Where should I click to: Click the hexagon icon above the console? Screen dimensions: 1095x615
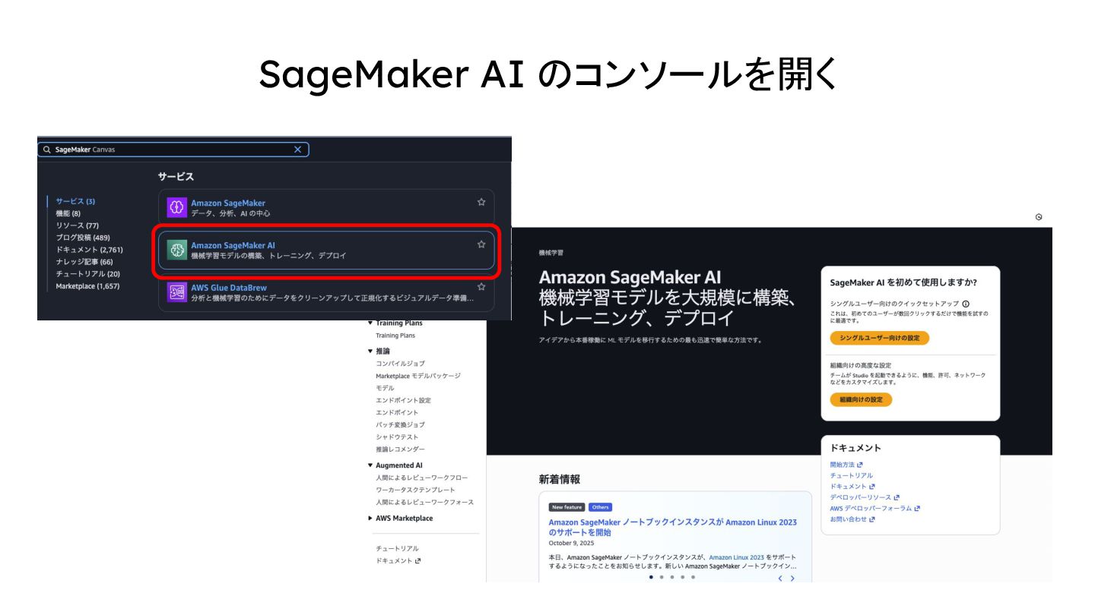[1039, 217]
